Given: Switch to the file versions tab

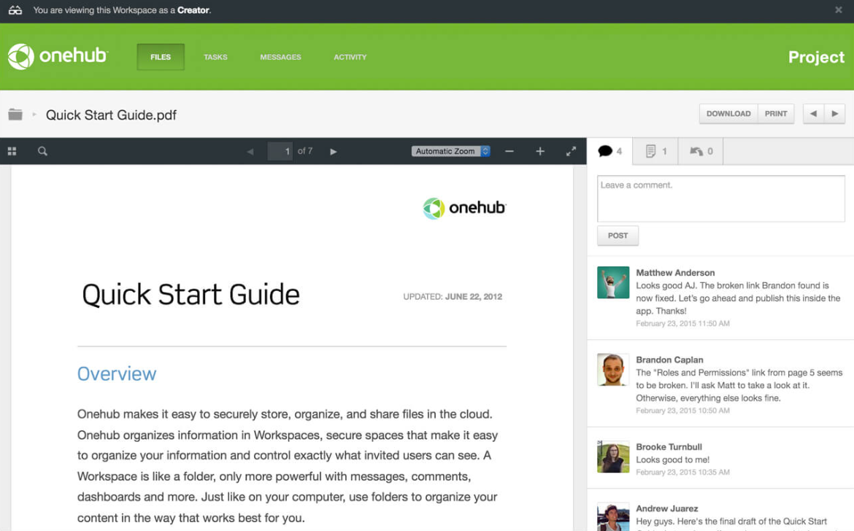Looking at the screenshot, I should click(655, 151).
